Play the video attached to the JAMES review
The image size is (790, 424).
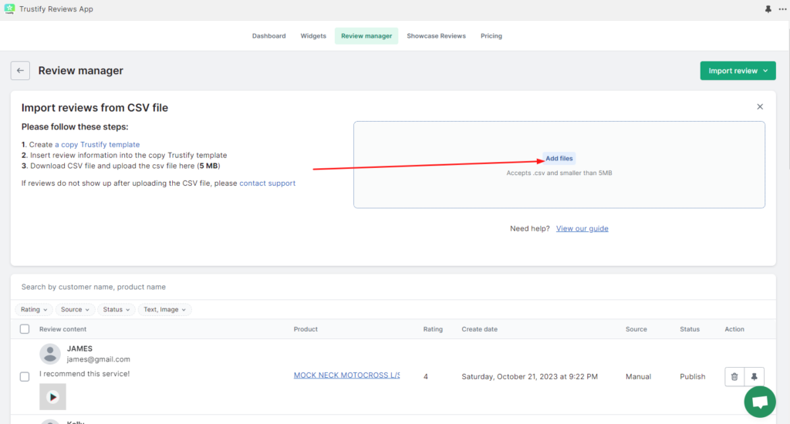(x=52, y=397)
